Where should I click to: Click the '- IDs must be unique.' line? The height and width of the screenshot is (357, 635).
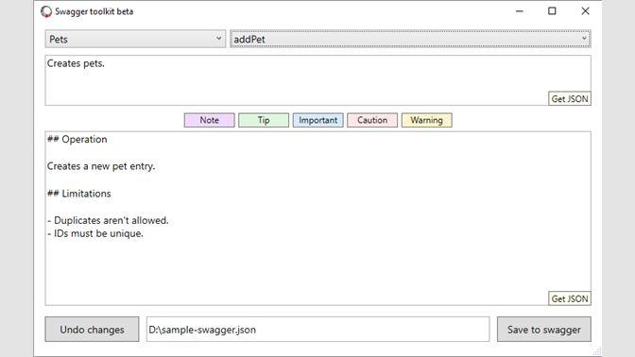click(x=95, y=233)
